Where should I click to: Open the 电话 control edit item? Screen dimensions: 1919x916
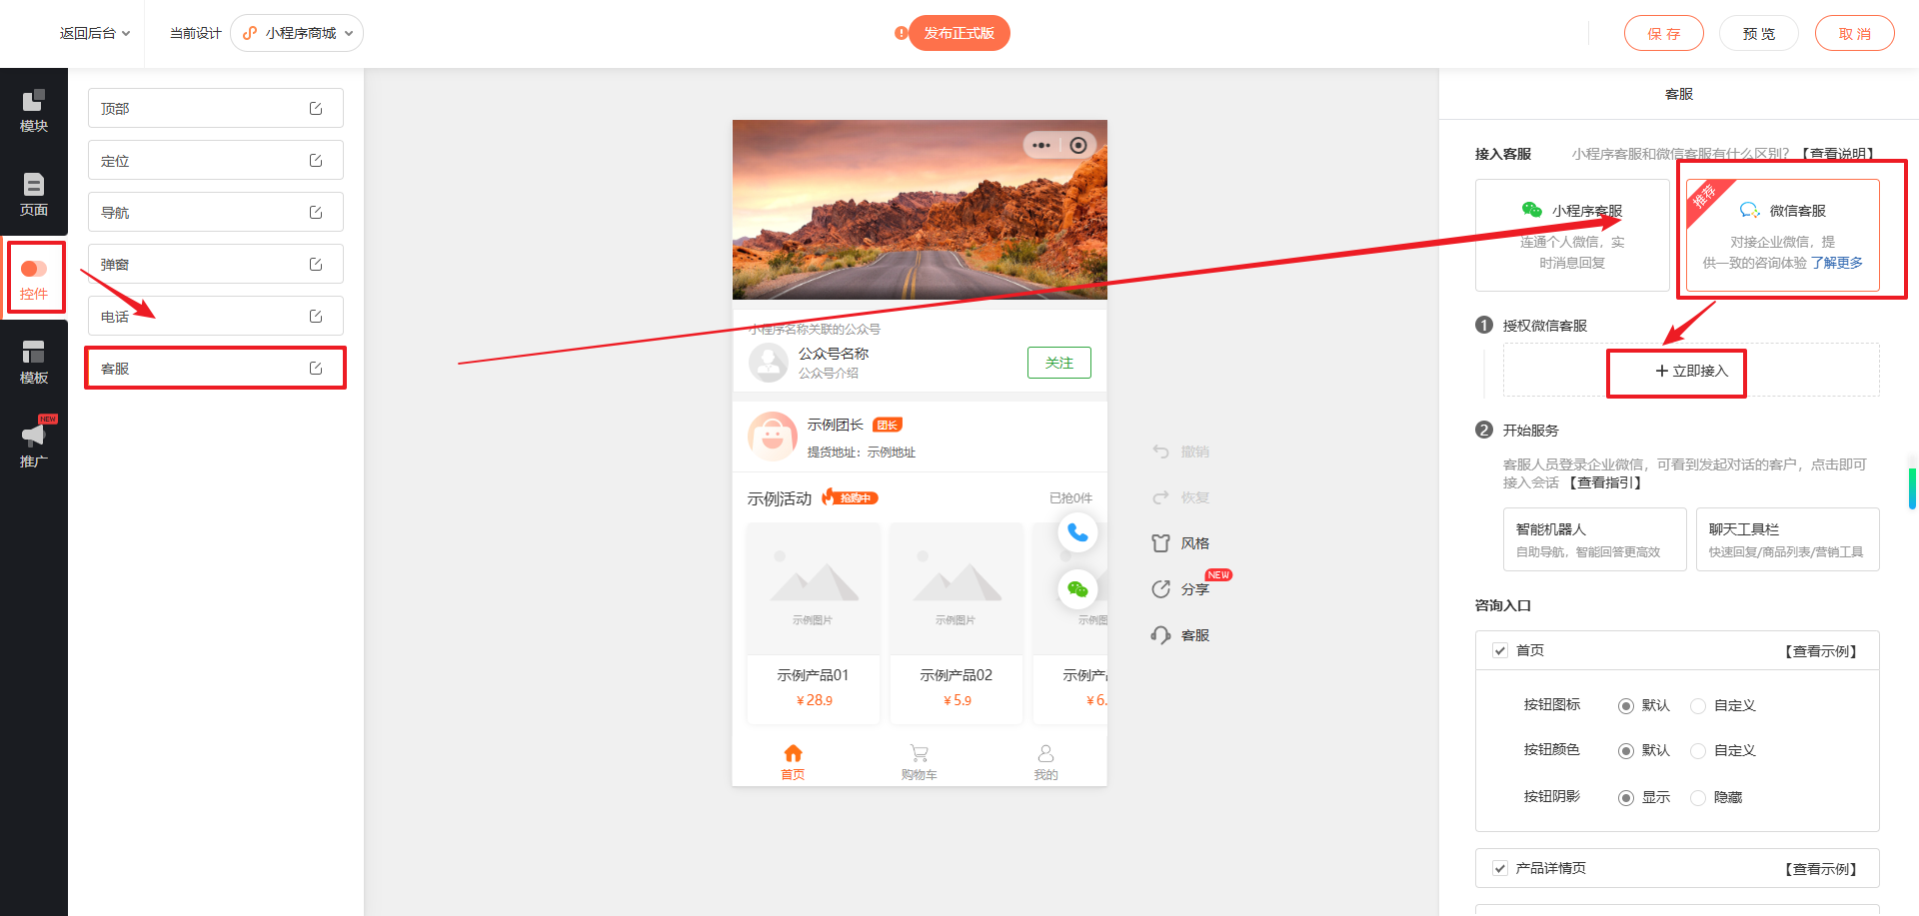tap(216, 316)
